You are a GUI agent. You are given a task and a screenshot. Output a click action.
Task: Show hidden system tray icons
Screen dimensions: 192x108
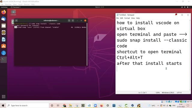(158, 106)
